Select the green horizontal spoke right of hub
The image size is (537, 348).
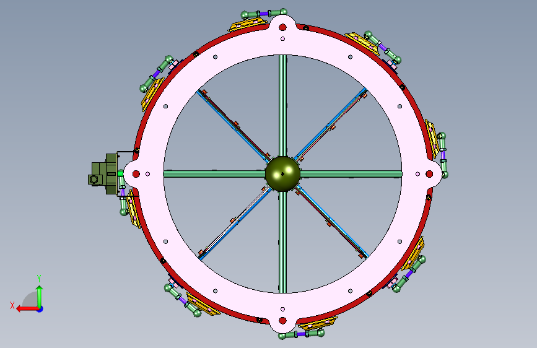coord(351,174)
